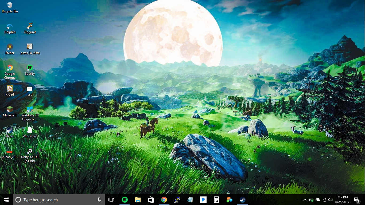Select the pasta_la_vista file on desktop
365x205 pixels.
30,49
